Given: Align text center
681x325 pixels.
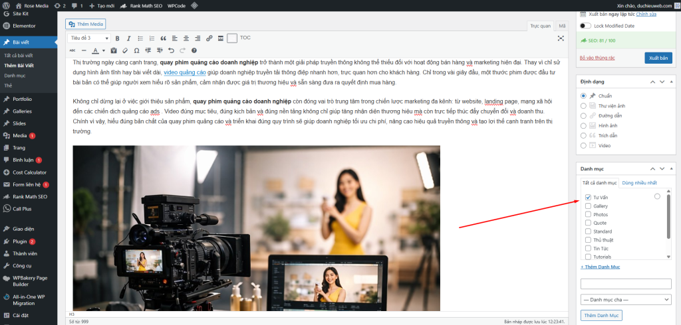Looking at the screenshot, I should click(186, 38).
